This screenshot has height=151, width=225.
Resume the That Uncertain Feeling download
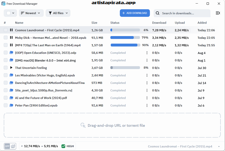(11, 68)
